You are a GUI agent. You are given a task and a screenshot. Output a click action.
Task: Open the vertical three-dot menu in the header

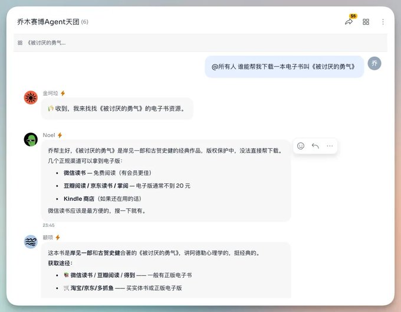(383, 22)
